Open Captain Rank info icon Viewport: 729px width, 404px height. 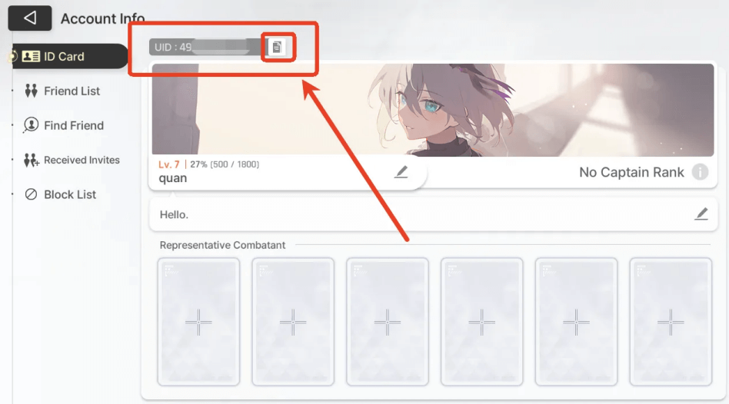700,172
